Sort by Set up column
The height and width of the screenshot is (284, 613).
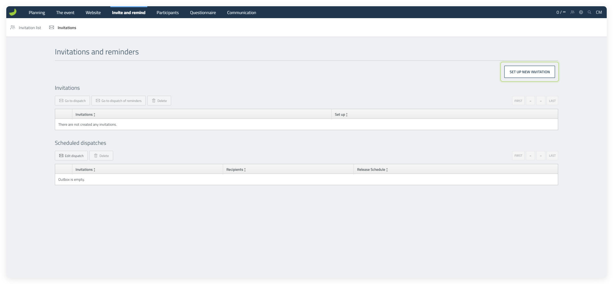[341, 114]
